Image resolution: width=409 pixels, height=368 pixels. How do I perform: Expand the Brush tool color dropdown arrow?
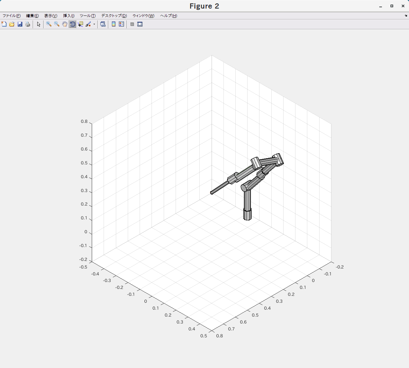coord(94,24)
